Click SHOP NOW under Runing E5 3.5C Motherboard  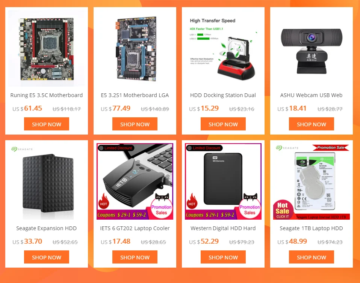click(x=47, y=124)
